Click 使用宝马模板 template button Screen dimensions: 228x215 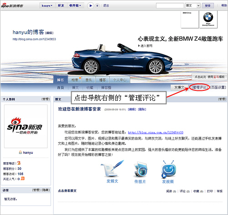pyautogui.click(x=210, y=77)
